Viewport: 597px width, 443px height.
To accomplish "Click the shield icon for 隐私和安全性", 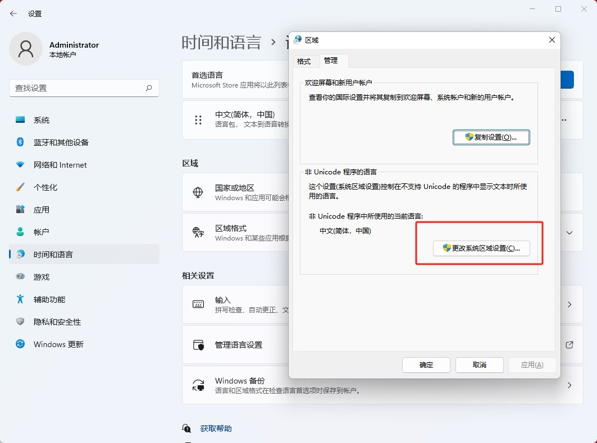I will point(20,321).
